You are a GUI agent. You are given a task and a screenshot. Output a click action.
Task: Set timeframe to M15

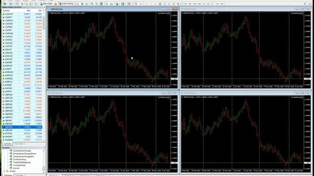[x=194, y=4]
